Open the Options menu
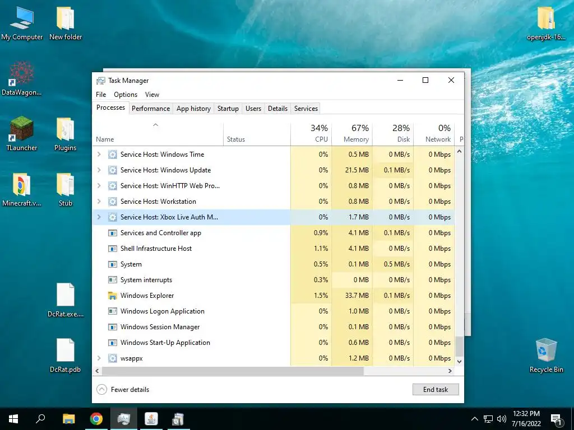This screenshot has width=574, height=430. pos(126,94)
